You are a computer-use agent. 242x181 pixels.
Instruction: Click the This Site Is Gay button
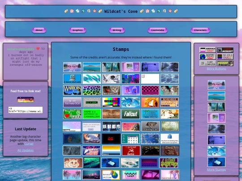[225, 56]
